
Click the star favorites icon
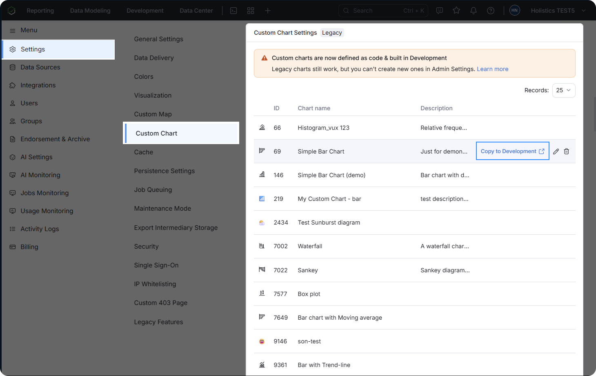click(456, 11)
